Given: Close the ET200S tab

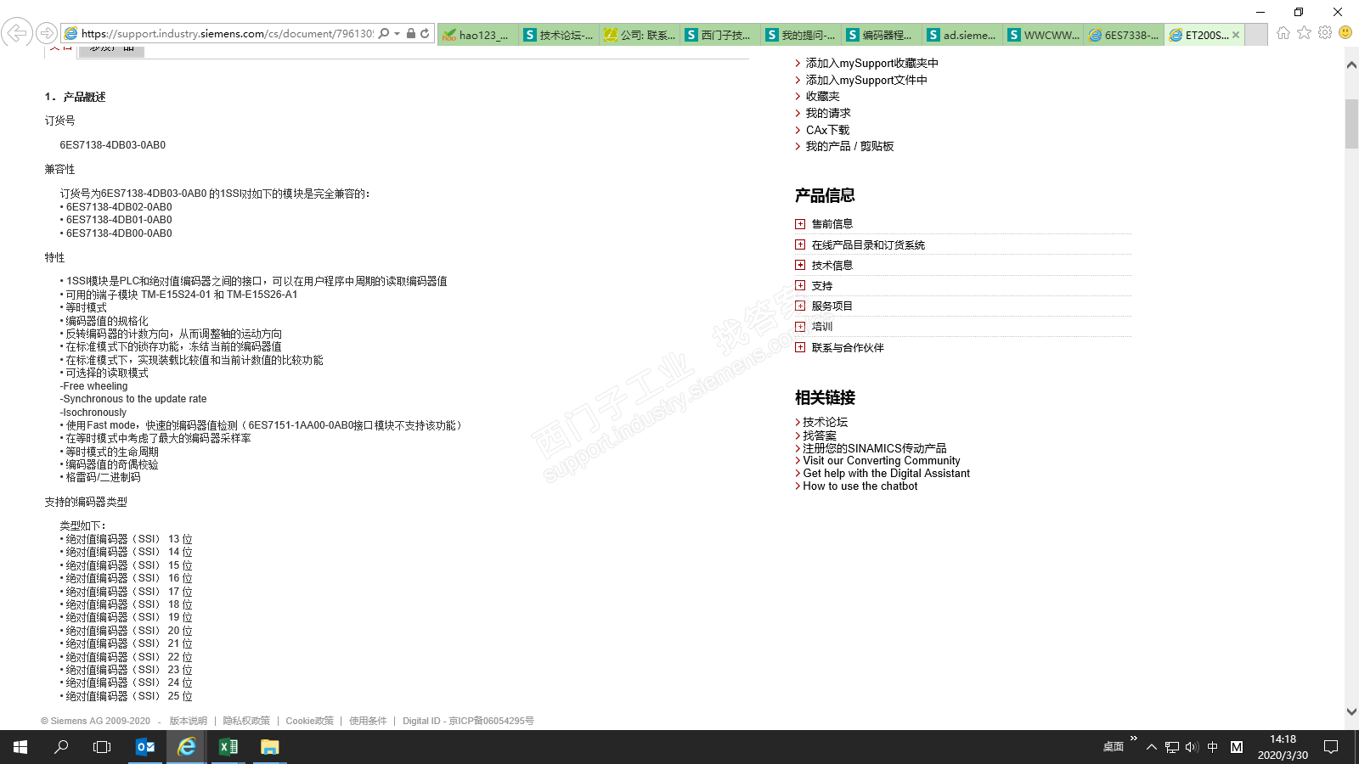Looking at the screenshot, I should pyautogui.click(x=1236, y=35).
